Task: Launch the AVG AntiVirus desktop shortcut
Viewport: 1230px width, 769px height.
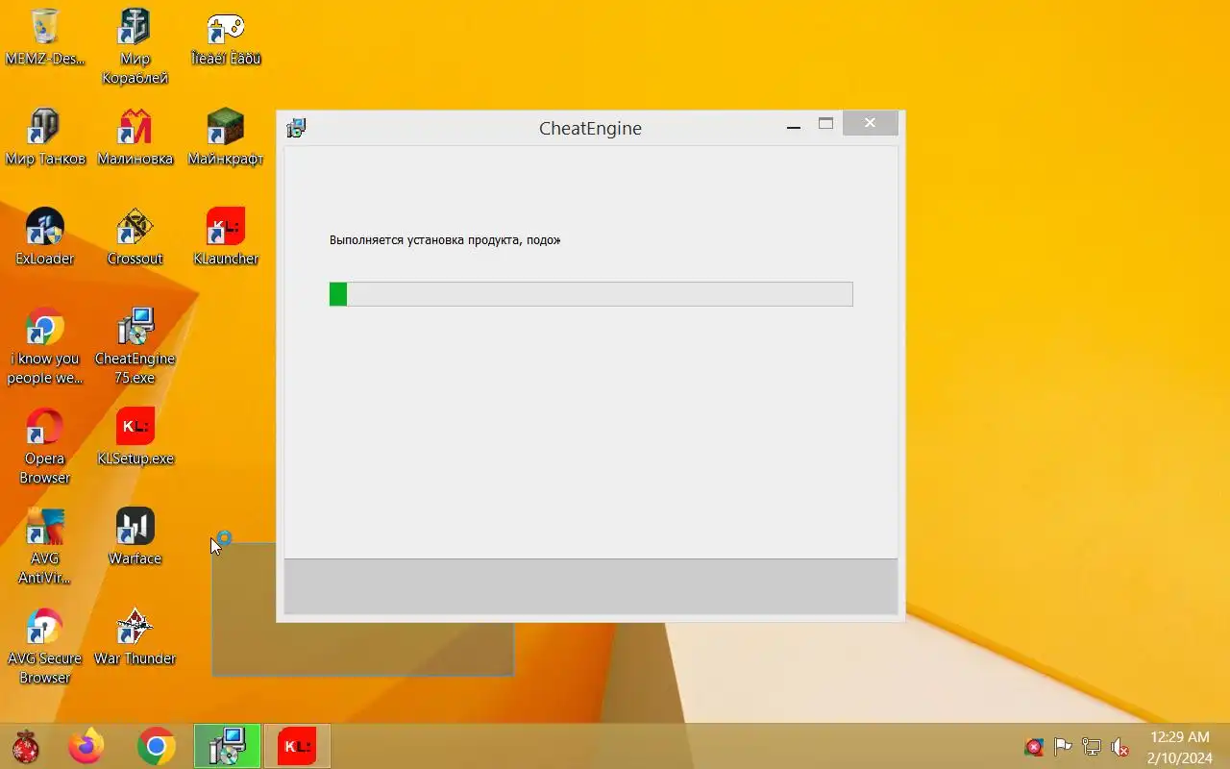Action: (44, 546)
